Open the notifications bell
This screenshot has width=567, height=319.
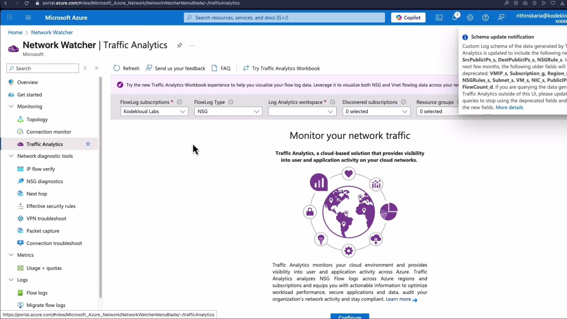click(x=455, y=17)
